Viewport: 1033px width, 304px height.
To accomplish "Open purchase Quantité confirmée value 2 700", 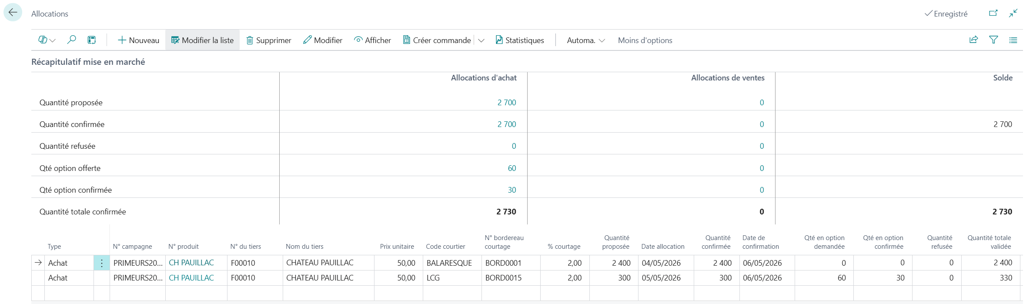I will tap(507, 124).
